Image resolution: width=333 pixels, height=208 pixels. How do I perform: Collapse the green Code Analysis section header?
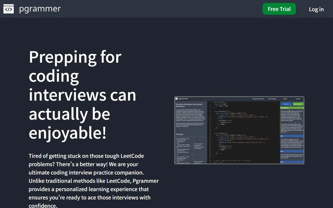click(x=292, y=108)
